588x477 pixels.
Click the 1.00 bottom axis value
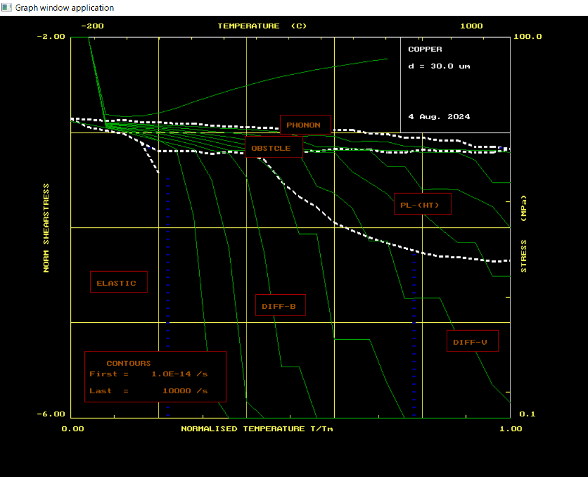(511, 429)
